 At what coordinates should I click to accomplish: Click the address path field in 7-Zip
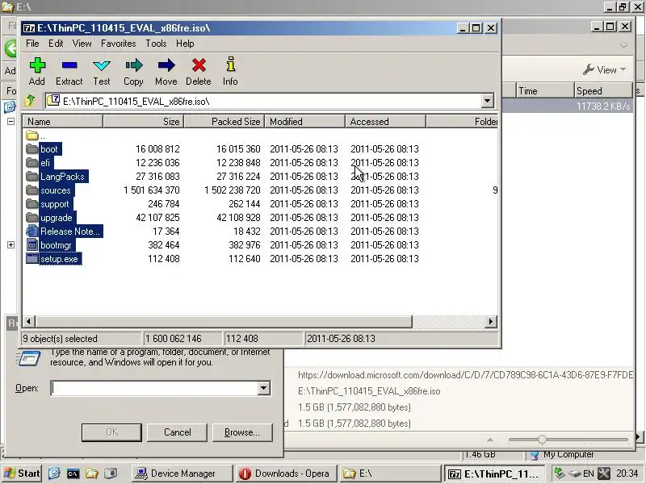pos(263,101)
